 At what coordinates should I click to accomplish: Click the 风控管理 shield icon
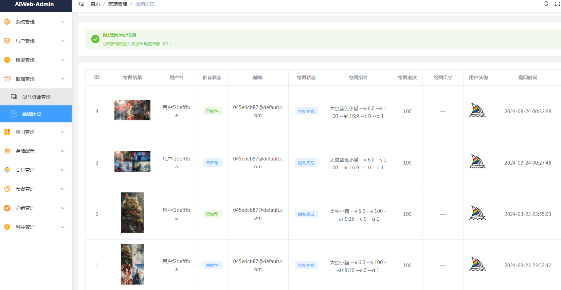coord(7,227)
